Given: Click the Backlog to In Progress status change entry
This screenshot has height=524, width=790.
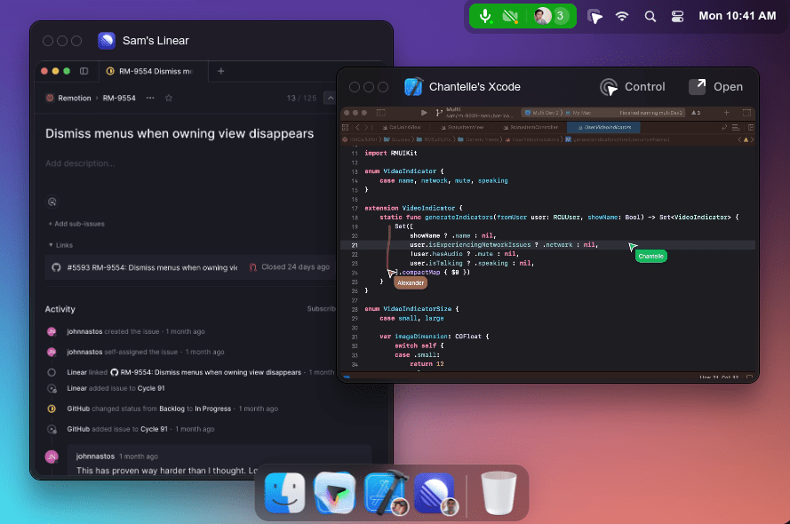Looking at the screenshot, I should (x=172, y=409).
